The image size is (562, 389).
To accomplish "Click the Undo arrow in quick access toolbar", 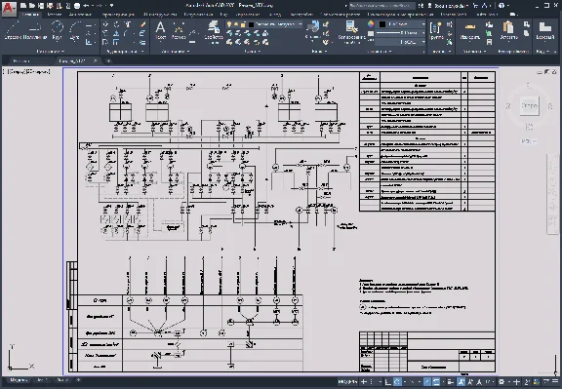I will pyautogui.click(x=86, y=6).
